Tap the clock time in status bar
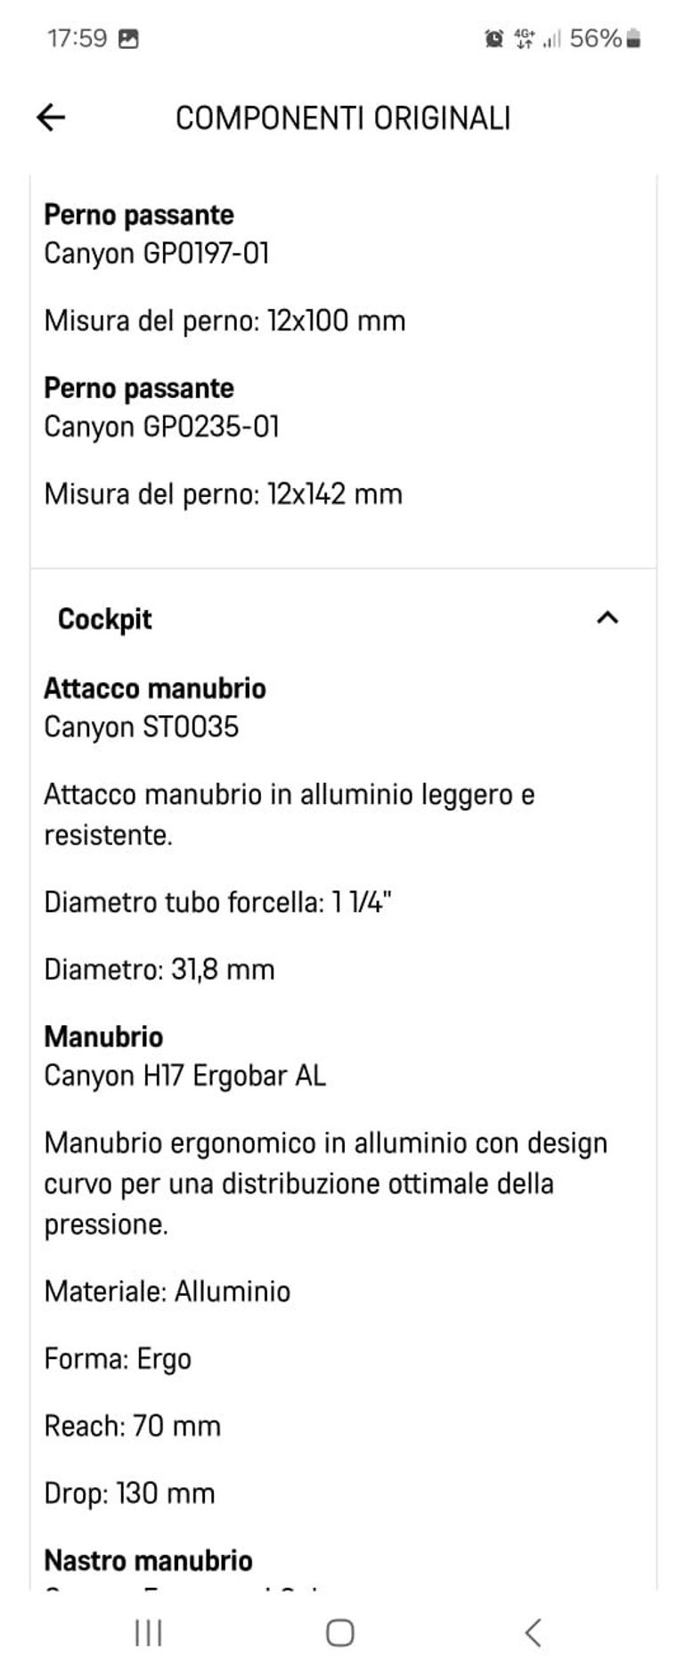Image resolution: width=686 pixels, height=1676 pixels. coord(77,38)
